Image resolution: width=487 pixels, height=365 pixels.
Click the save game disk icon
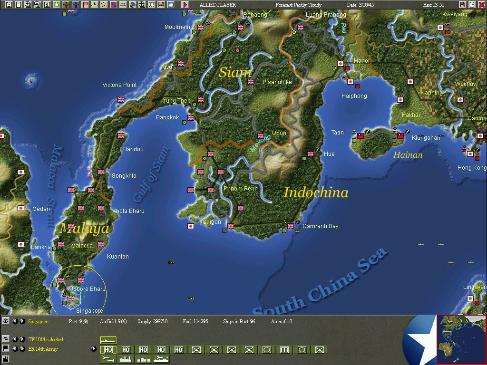click(9, 4)
